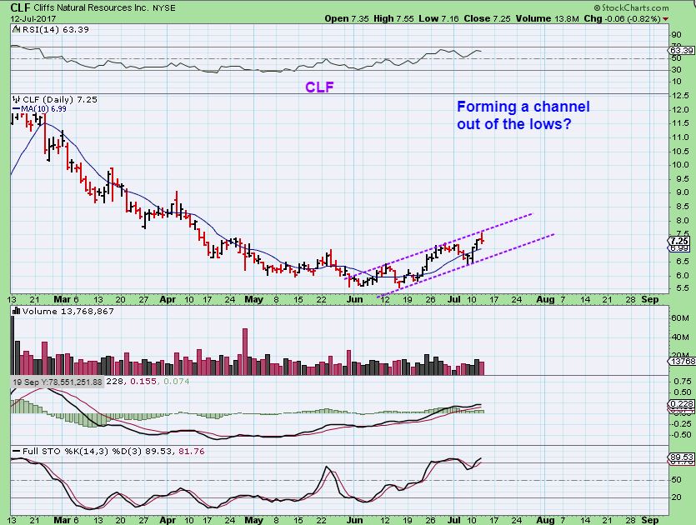696x525 pixels.
Task: Click the red down arrow beside Chg value
Action: [665, 19]
